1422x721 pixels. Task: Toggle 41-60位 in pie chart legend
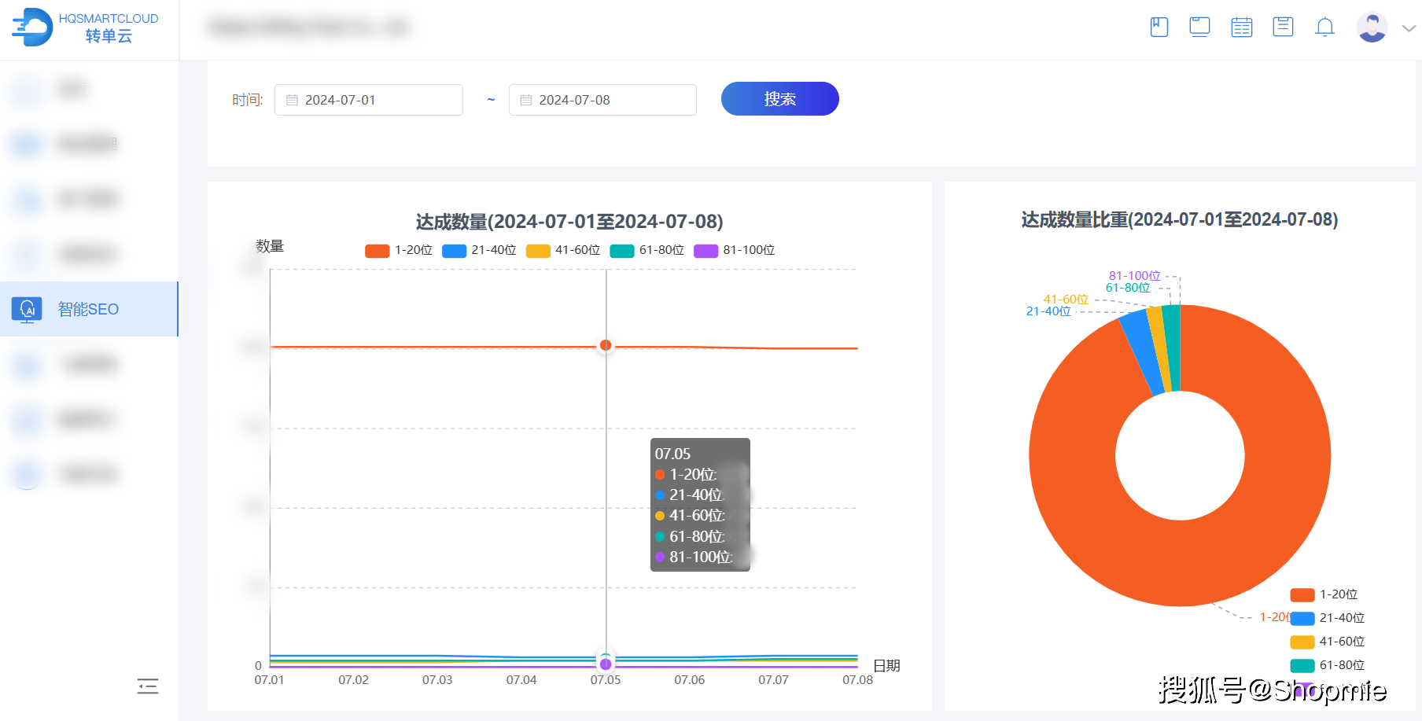click(1327, 642)
